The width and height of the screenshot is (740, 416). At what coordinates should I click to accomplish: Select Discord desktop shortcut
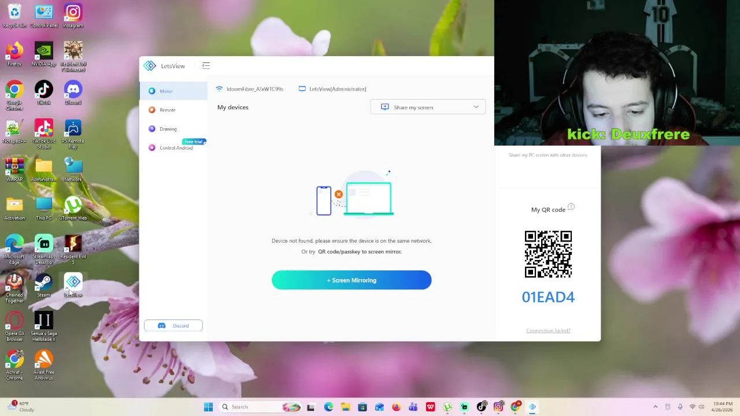point(73,93)
